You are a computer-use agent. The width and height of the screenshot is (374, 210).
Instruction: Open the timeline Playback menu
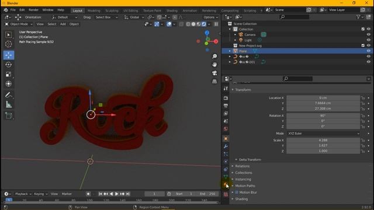point(23,194)
